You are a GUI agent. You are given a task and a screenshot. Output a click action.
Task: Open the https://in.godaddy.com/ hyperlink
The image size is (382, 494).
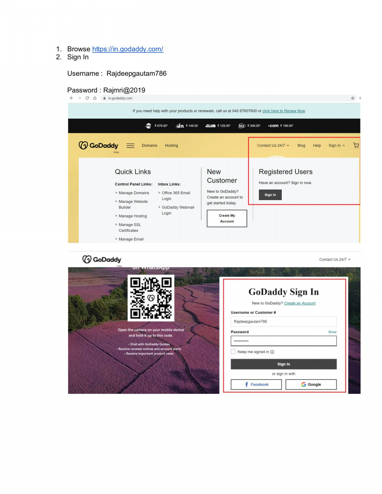(x=128, y=49)
